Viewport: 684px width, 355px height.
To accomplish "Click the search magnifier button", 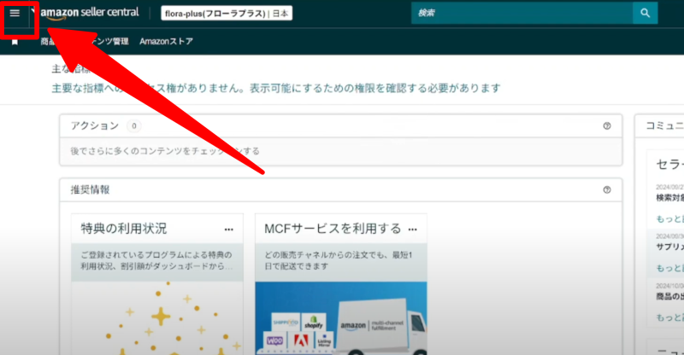I will click(x=645, y=13).
